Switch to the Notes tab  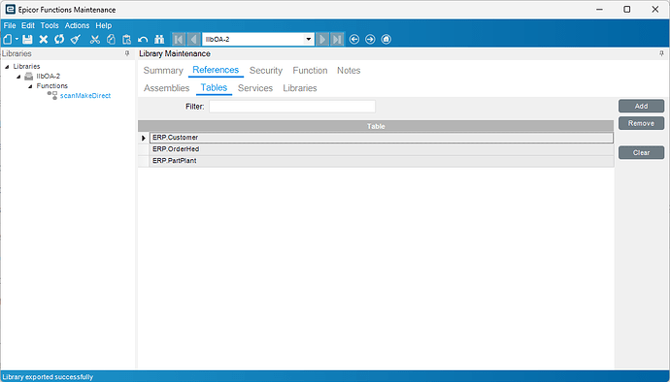(349, 71)
